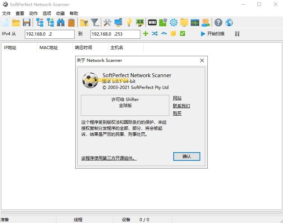Click the copyright 2003-2021 SoftPerfect text
The image size is (283, 223).
click(136, 87)
